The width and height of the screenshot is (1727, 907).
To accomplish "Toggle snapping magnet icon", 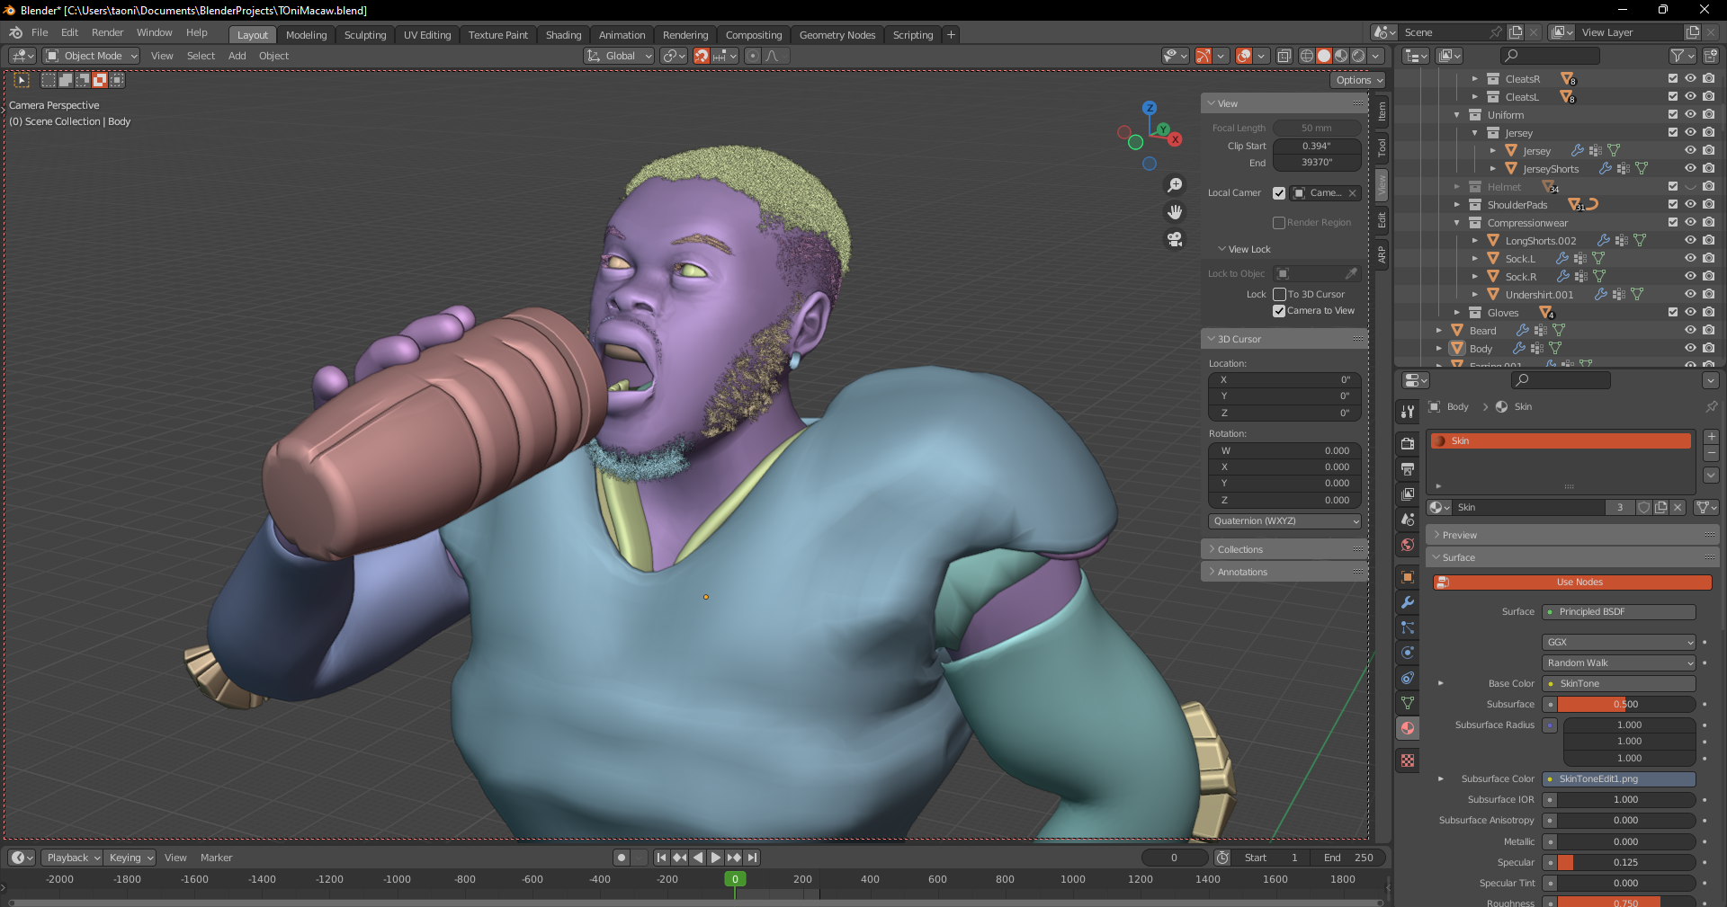I will 702,56.
